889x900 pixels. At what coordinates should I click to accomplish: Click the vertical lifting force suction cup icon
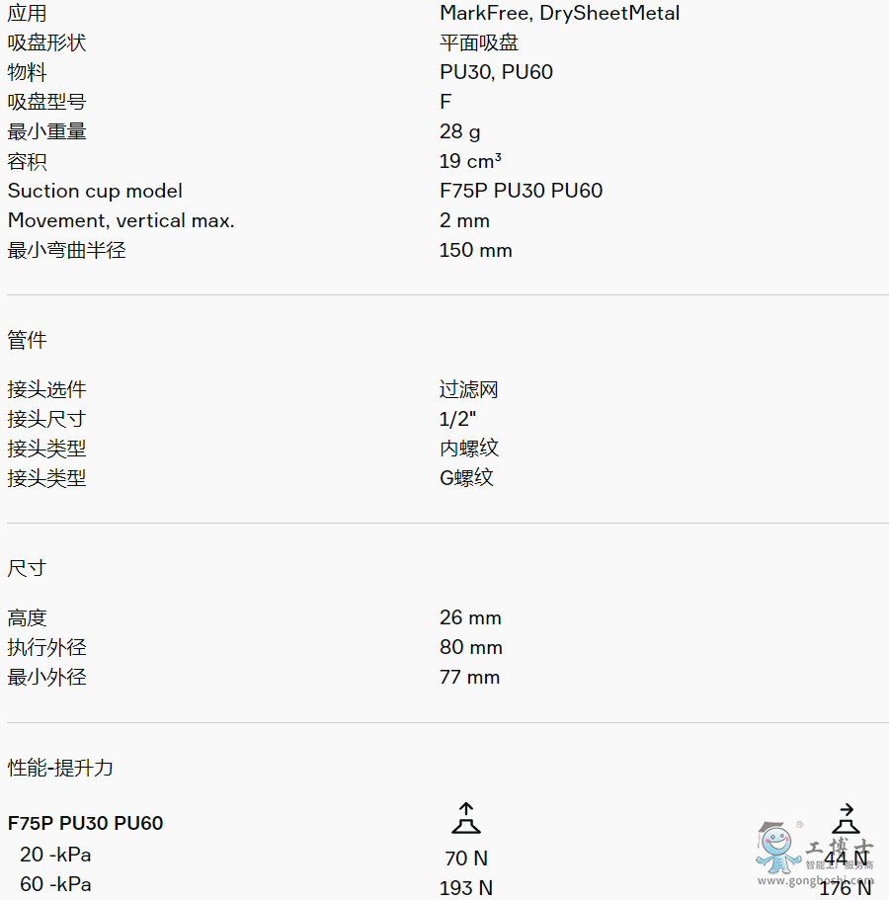pos(466,818)
